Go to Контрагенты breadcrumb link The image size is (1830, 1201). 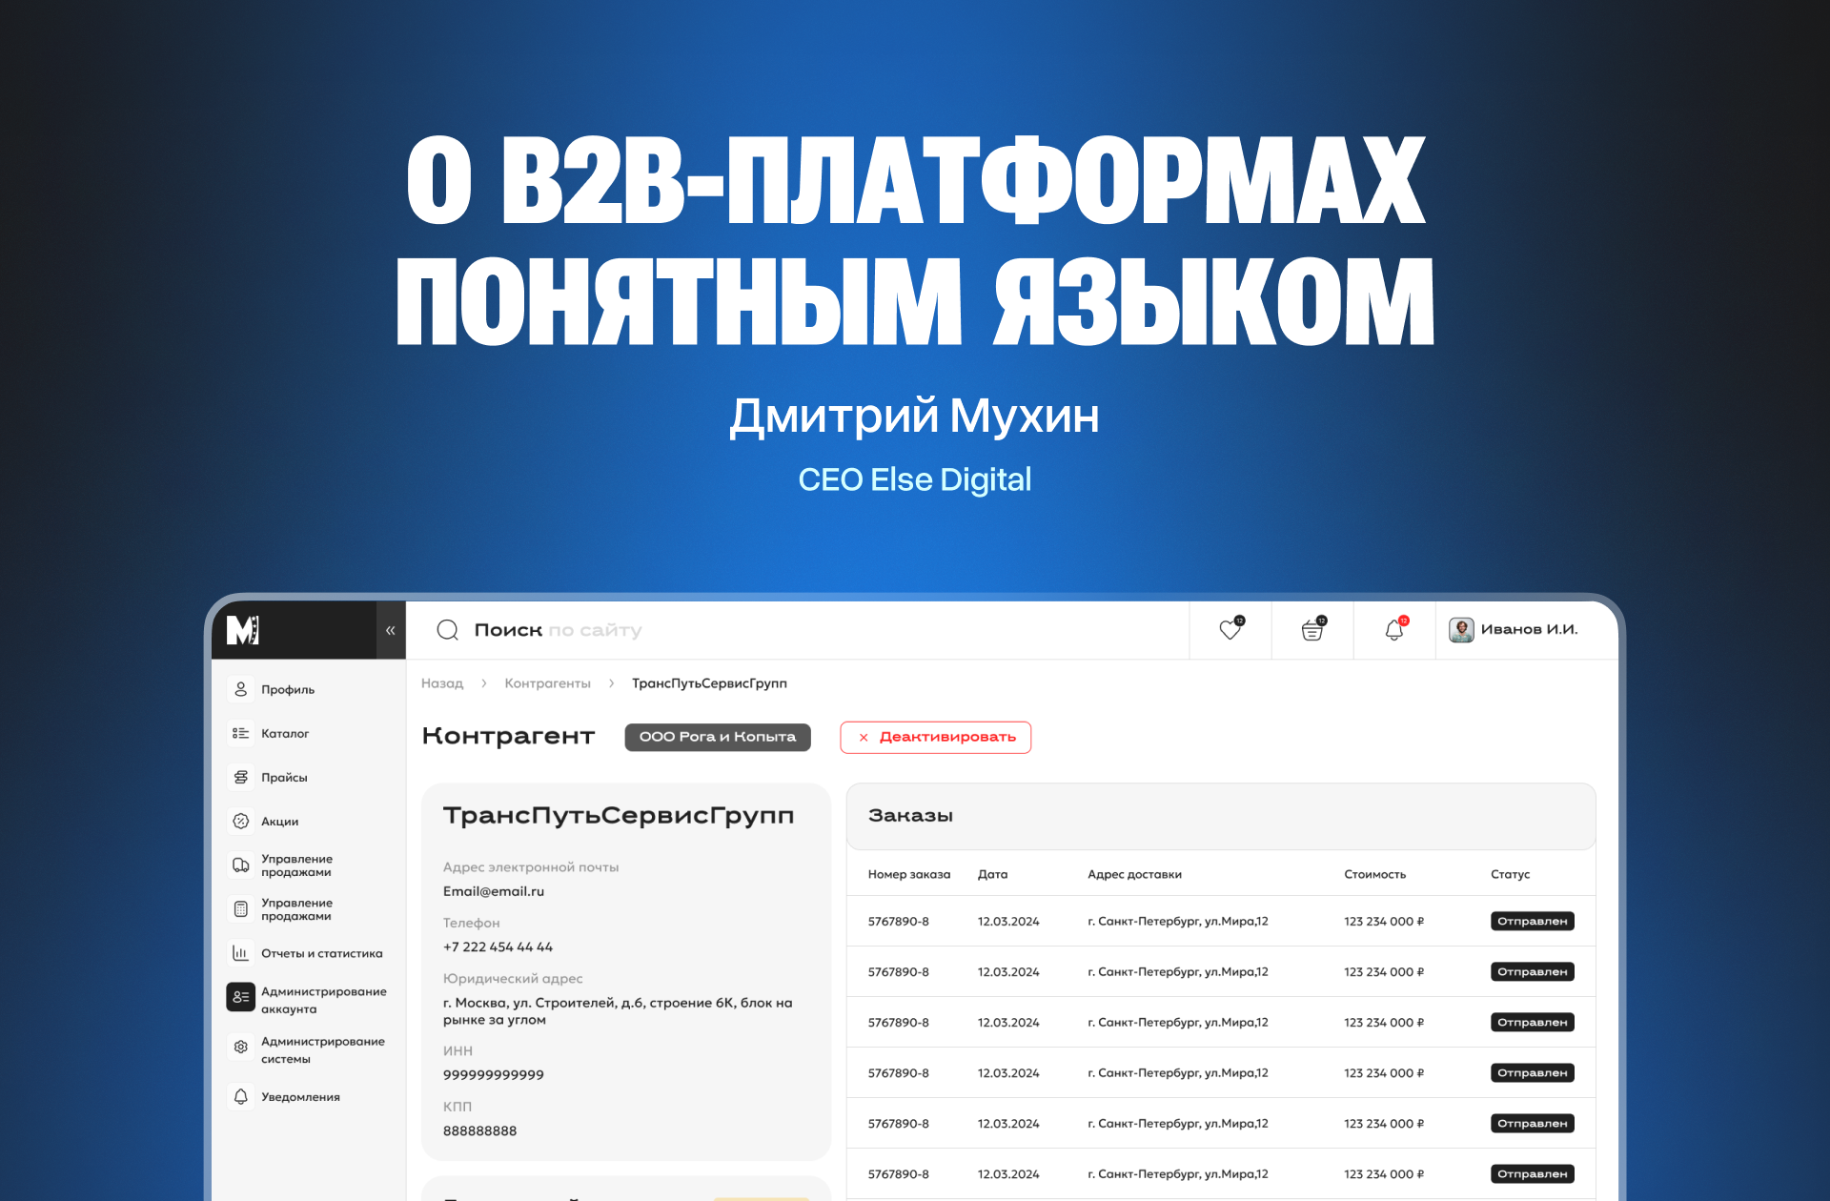tap(547, 683)
